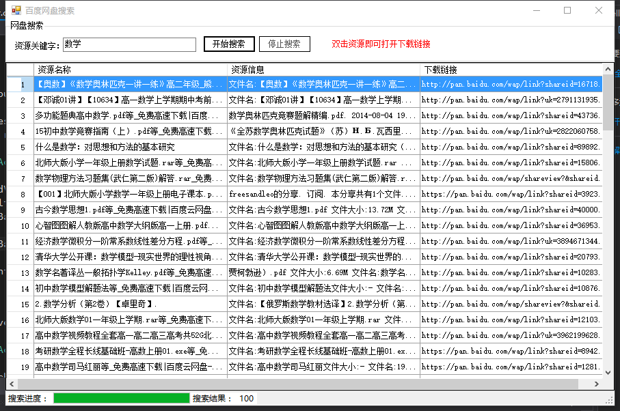Select row 1 【奥数】数学奥林匹克一讲一练
620x411 pixels.
click(x=131, y=84)
